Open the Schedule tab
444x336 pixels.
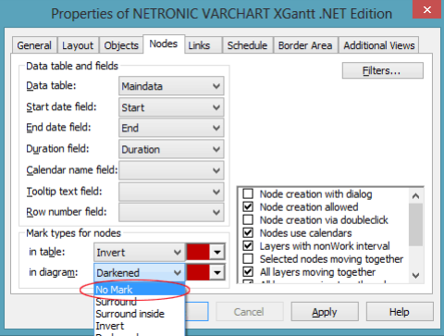click(247, 45)
